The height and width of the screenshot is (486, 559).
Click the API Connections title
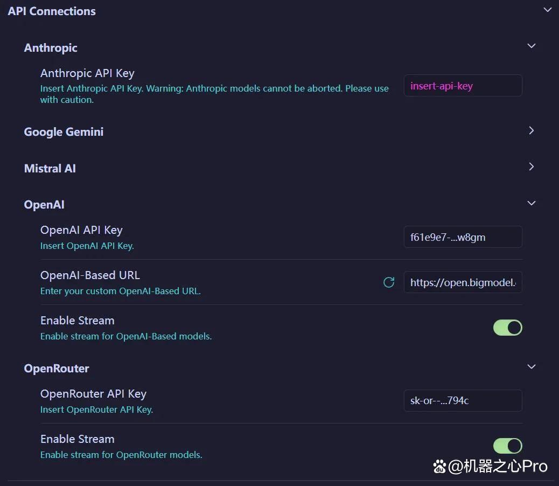(x=52, y=11)
